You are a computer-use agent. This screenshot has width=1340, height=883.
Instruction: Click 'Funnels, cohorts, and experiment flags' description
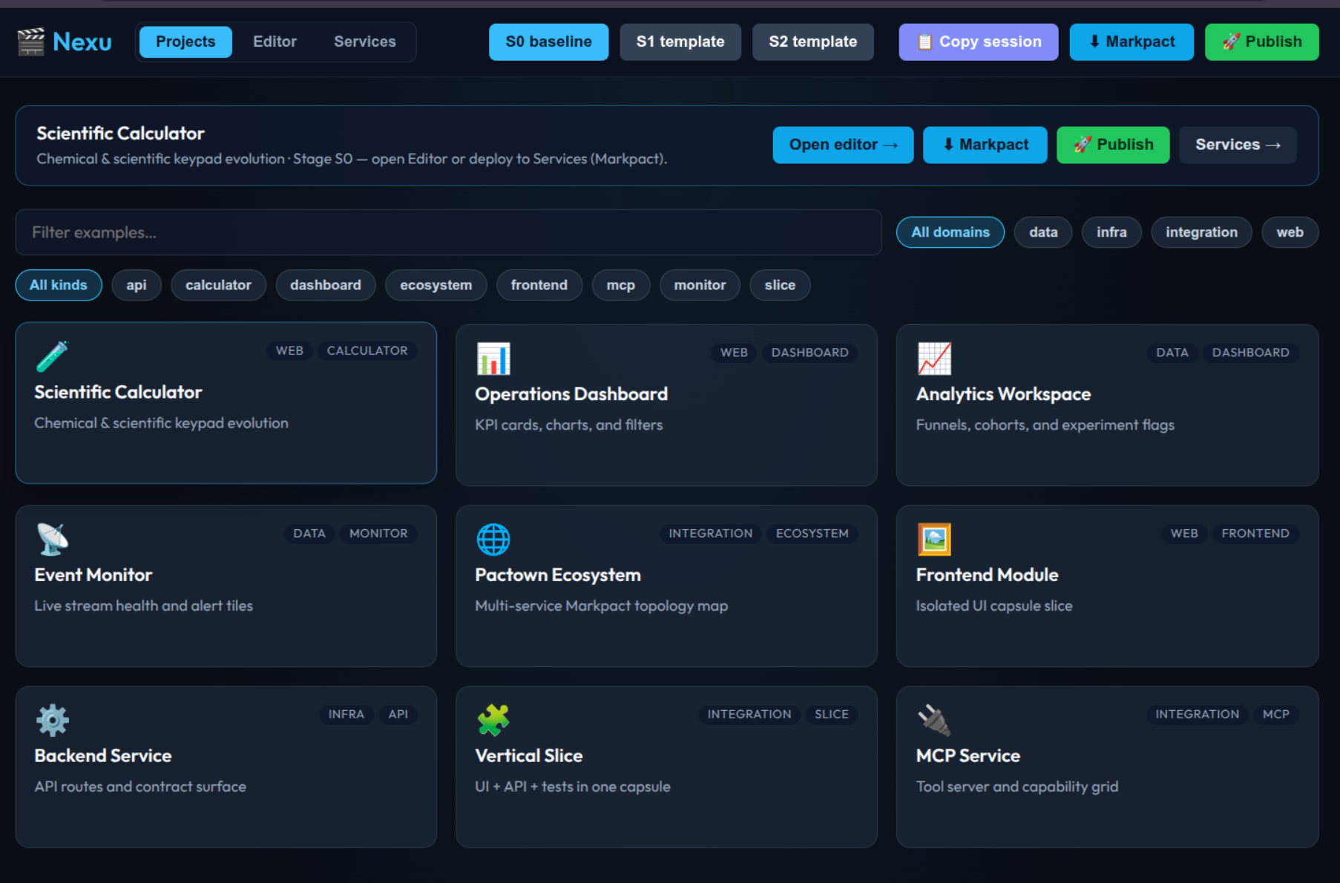click(x=1045, y=425)
